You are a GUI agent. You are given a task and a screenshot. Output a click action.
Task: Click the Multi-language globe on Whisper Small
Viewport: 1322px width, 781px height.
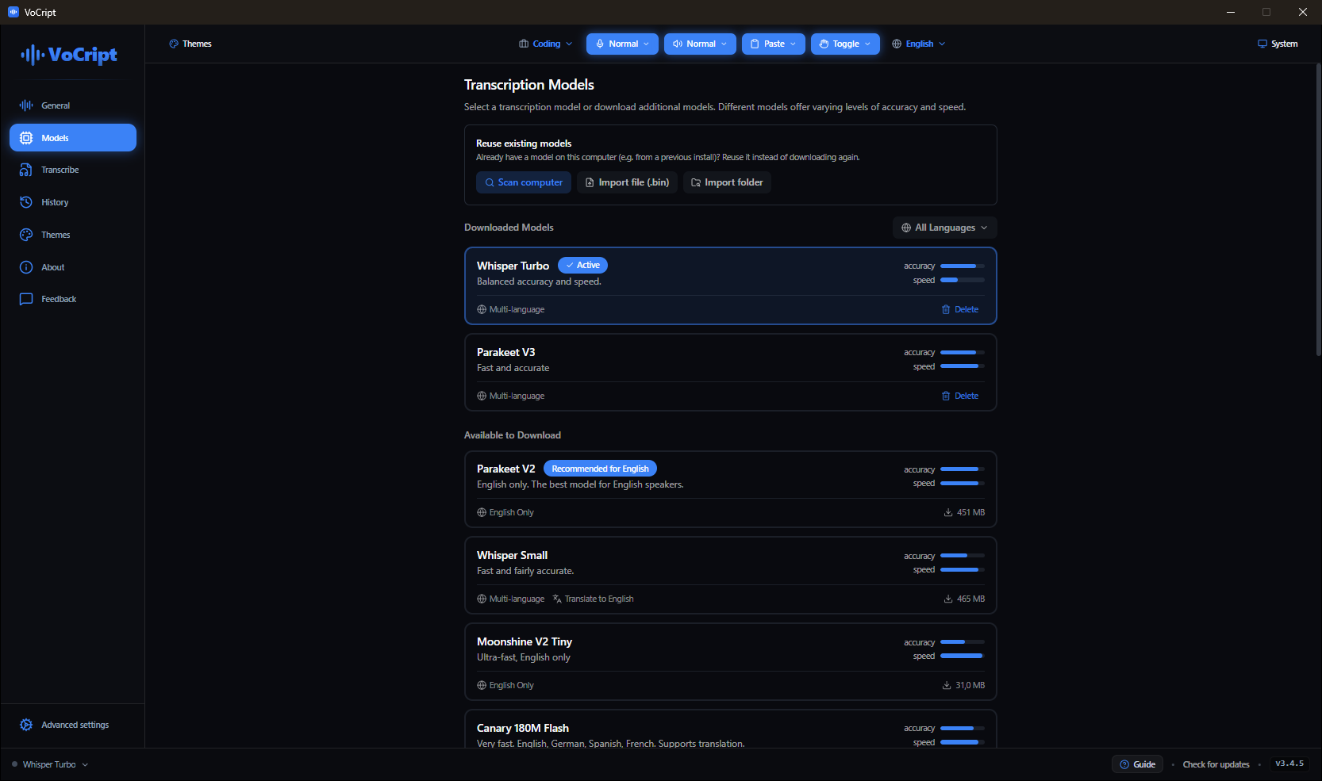click(482, 599)
